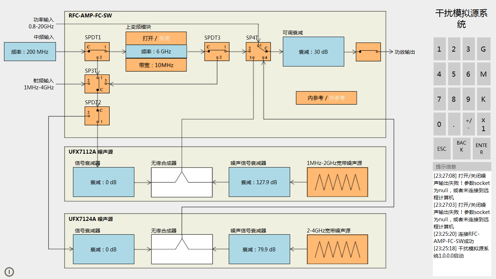Toggle upconverter 打开/关闭 switch

(x=156, y=38)
